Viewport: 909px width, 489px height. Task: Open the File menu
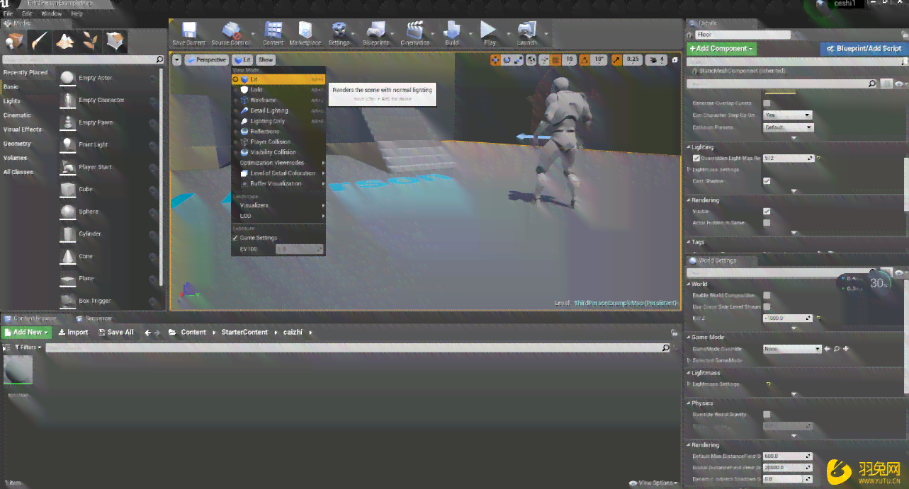coord(8,13)
